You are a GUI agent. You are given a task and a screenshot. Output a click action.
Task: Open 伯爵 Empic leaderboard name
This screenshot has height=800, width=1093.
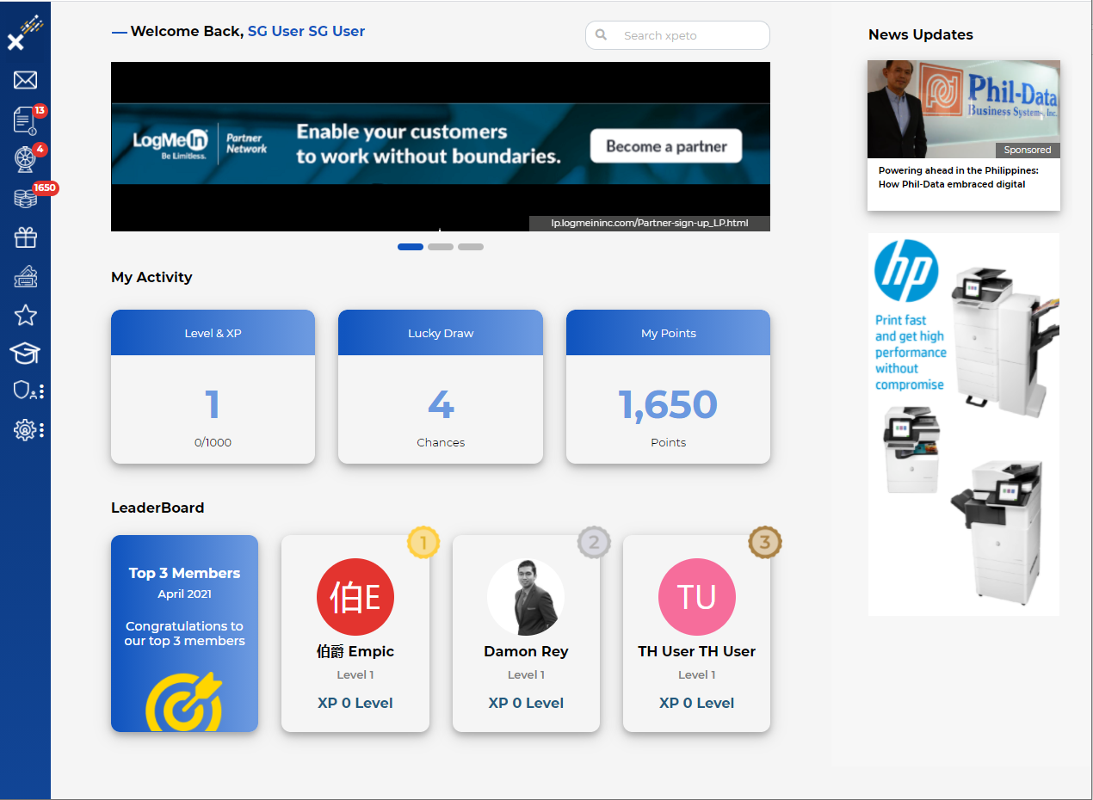(x=355, y=651)
